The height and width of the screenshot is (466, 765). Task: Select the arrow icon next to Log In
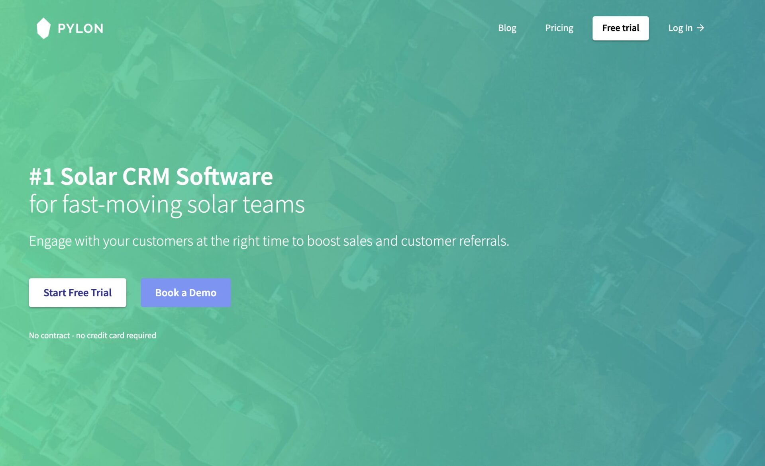pos(700,28)
